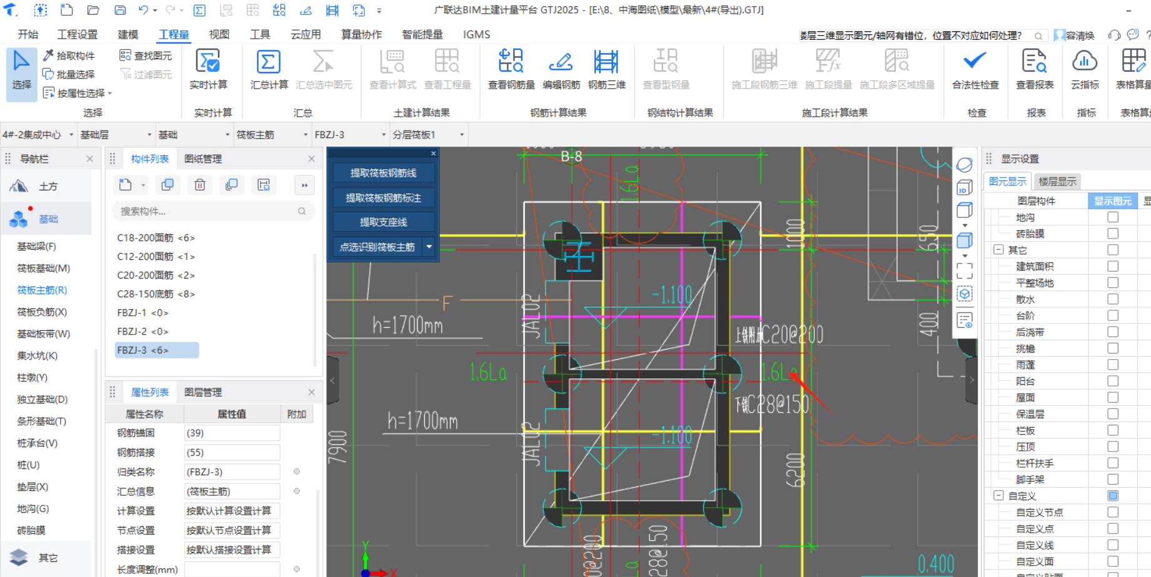The height and width of the screenshot is (577, 1151).
Task: Switch to 楼层显示 tab
Action: click(1057, 182)
